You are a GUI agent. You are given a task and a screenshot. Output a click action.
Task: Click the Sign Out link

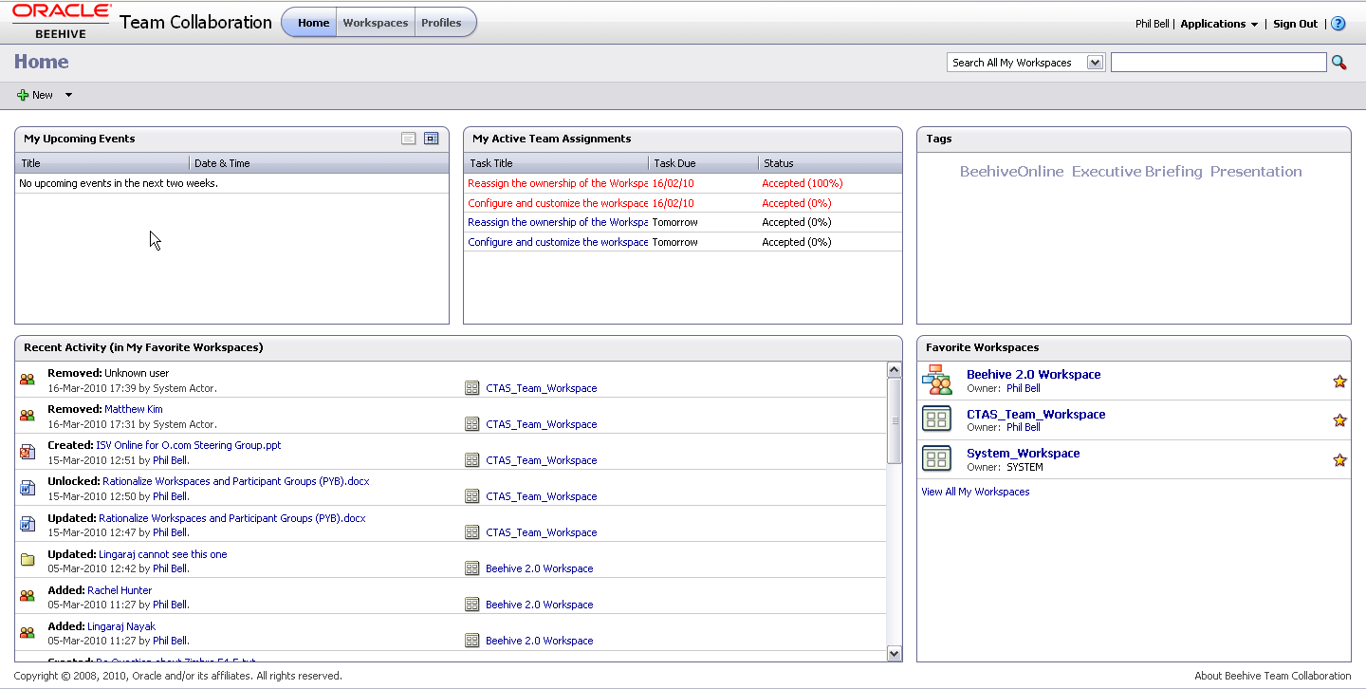pyautogui.click(x=1295, y=24)
